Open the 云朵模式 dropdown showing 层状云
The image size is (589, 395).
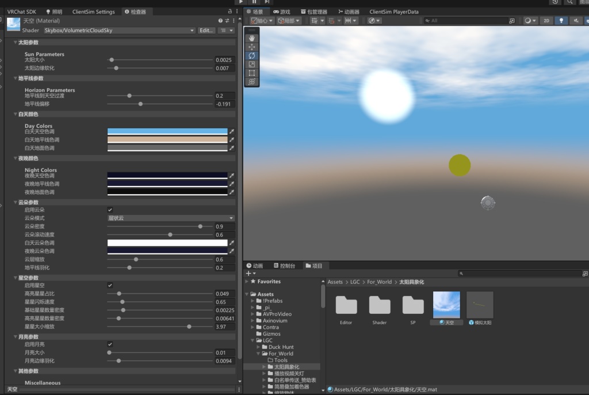pyautogui.click(x=170, y=219)
